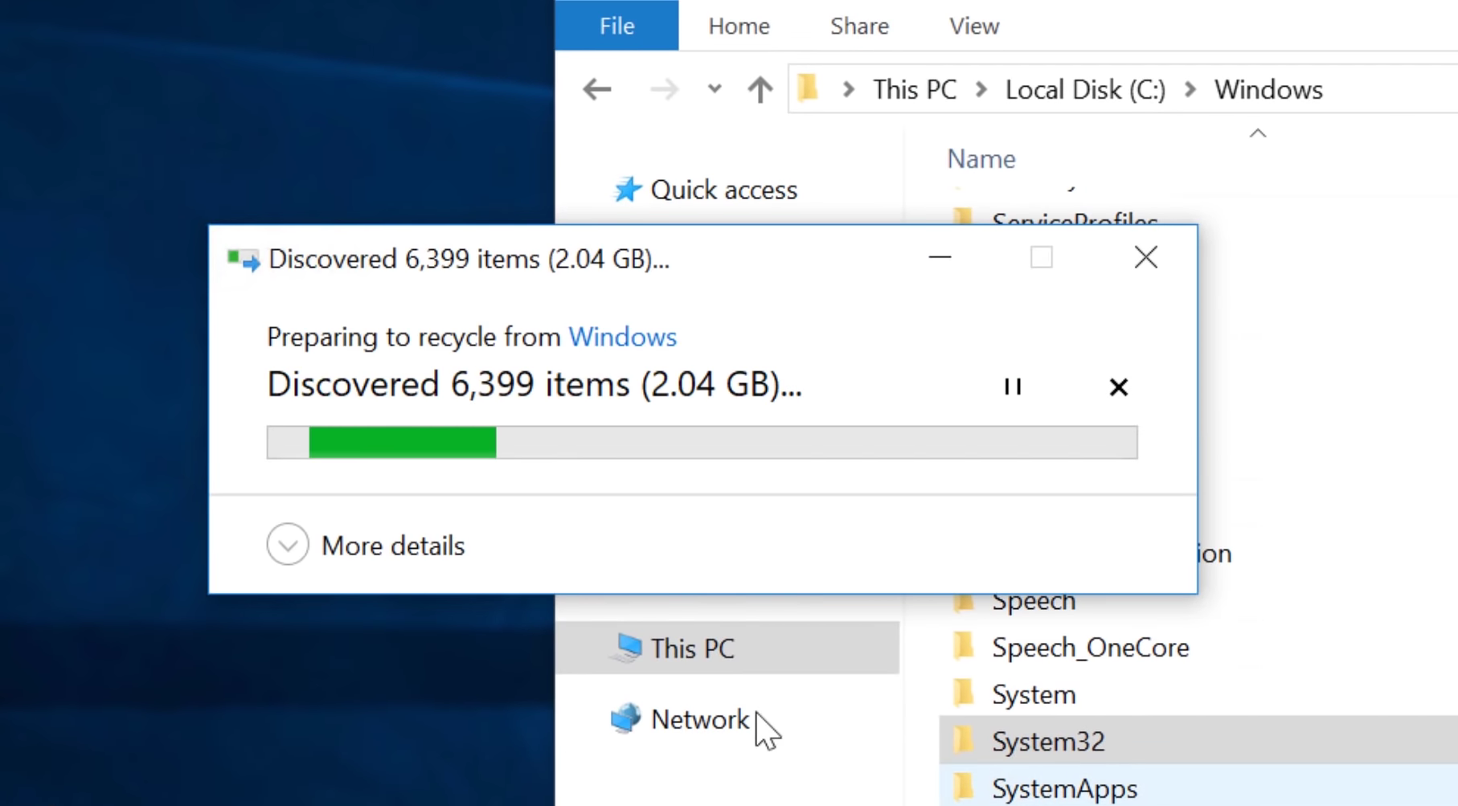The image size is (1458, 806).
Task: Open the File tab in Explorer
Action: point(616,26)
